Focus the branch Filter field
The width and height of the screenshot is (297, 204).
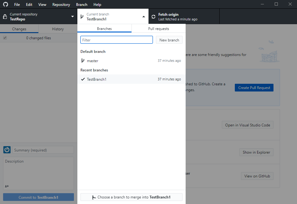coord(117,40)
